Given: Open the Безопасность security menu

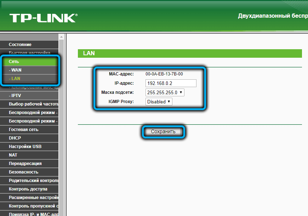Looking at the screenshot, I should [x=23, y=172].
